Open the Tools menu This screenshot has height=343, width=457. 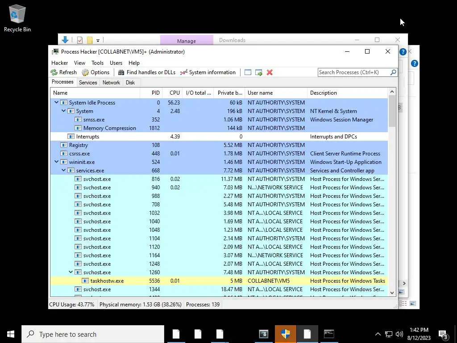point(97,63)
